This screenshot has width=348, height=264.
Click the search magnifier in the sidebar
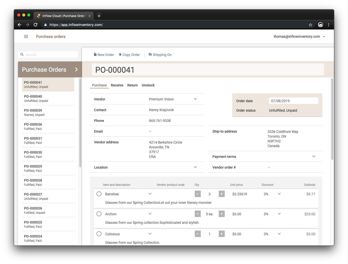22,54
